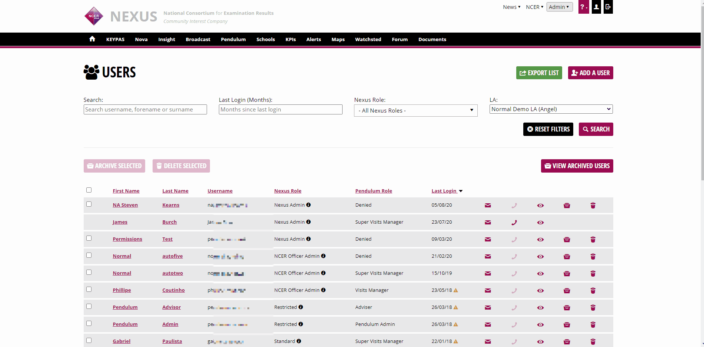Expand the NCER dropdown menu

(534, 7)
